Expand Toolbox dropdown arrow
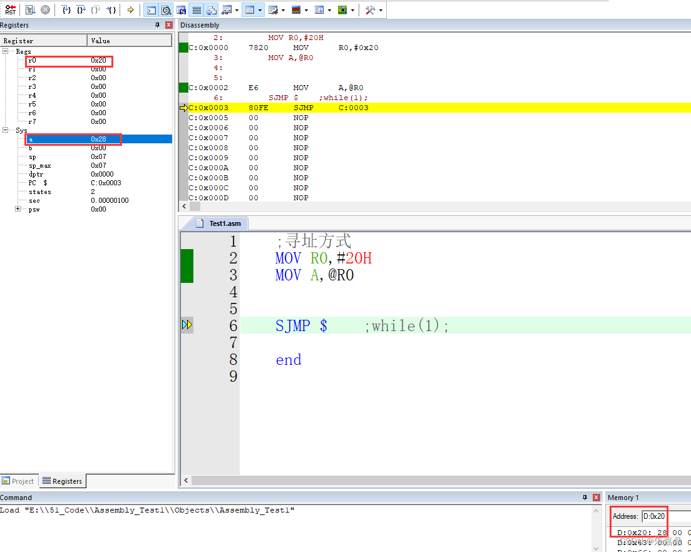 coord(381,10)
